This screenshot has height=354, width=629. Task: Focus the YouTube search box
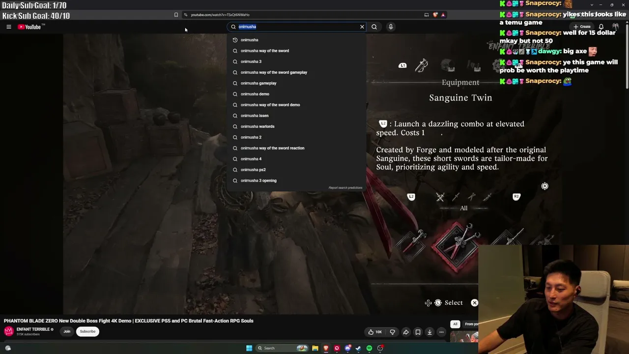coord(297,27)
